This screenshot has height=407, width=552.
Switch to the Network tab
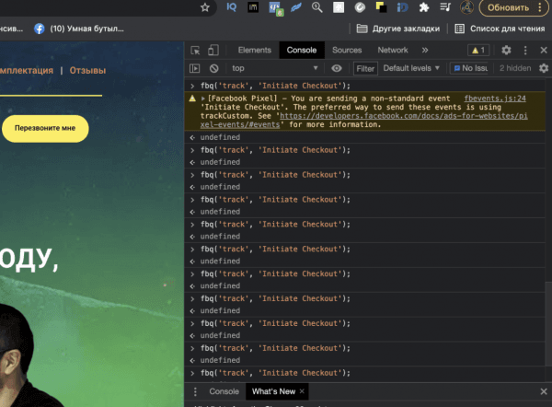coord(393,50)
